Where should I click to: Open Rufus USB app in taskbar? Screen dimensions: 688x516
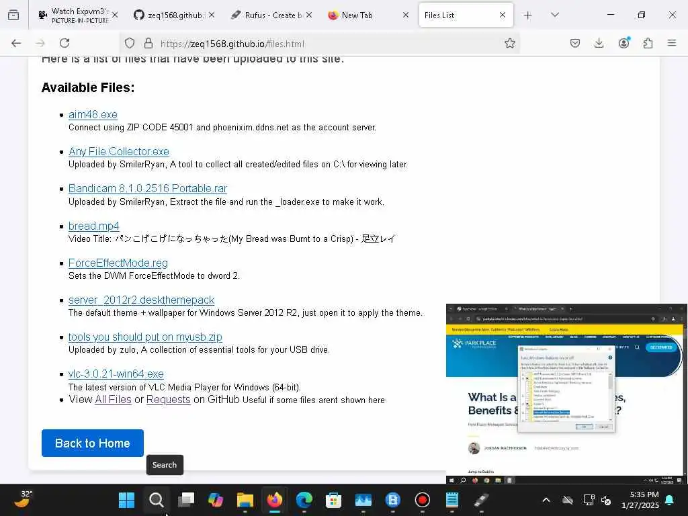tap(481, 500)
